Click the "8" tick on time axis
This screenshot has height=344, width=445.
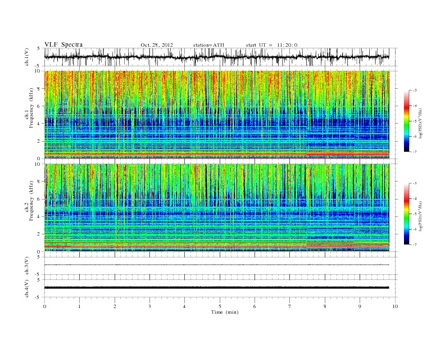pos(325,306)
